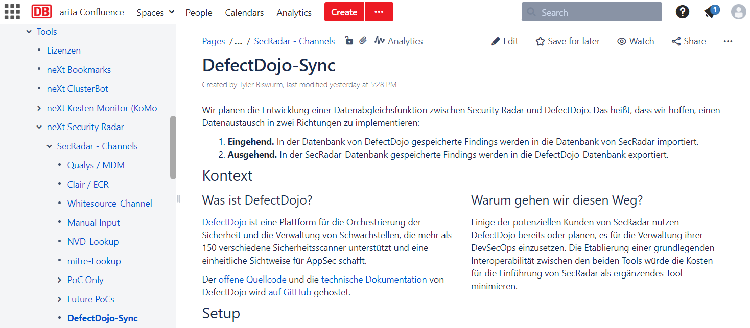Open the page more actions ellipsis
750x328 pixels.
coord(728,41)
